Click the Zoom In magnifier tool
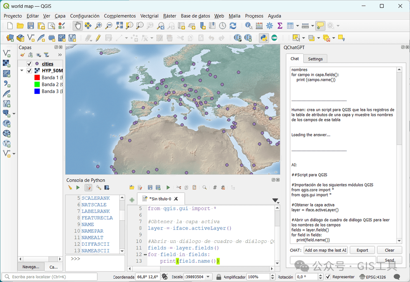The image size is (410, 282). [98, 25]
